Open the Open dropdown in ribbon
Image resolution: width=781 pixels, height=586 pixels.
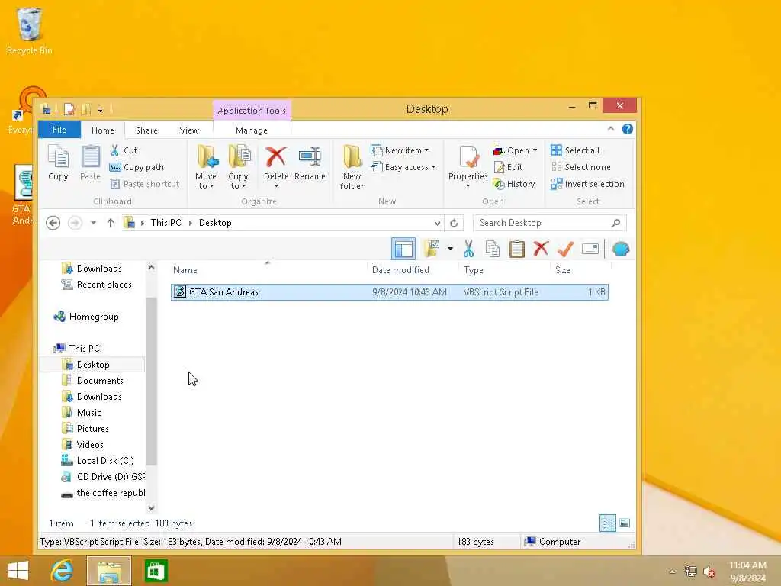[x=515, y=150]
